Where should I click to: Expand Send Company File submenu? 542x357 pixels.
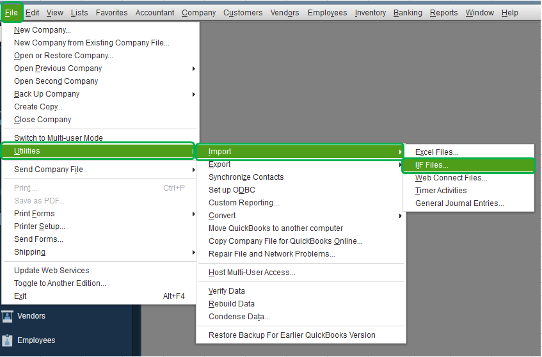[x=100, y=170]
